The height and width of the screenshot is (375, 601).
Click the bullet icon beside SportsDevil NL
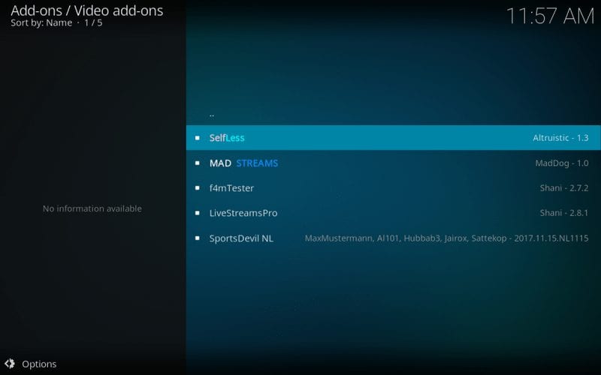(x=197, y=238)
